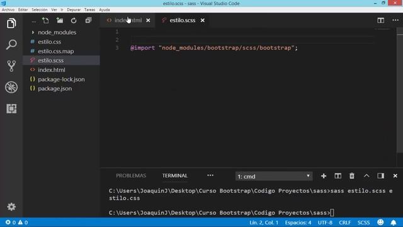Open the Tareas menu

tap(89, 10)
